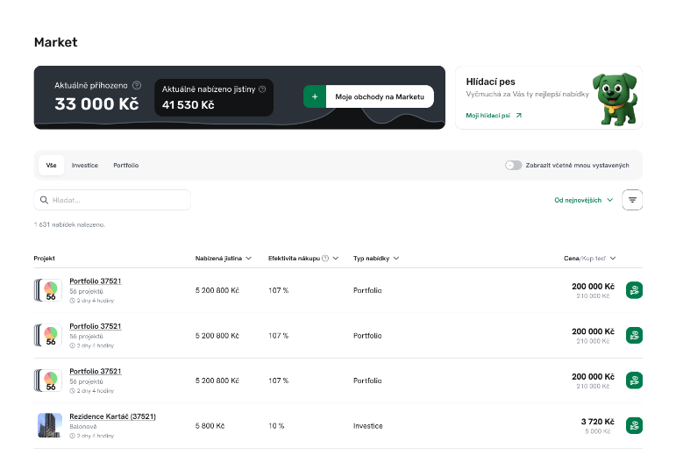Switch to the Investice tab
676x455 pixels.
[85, 165]
